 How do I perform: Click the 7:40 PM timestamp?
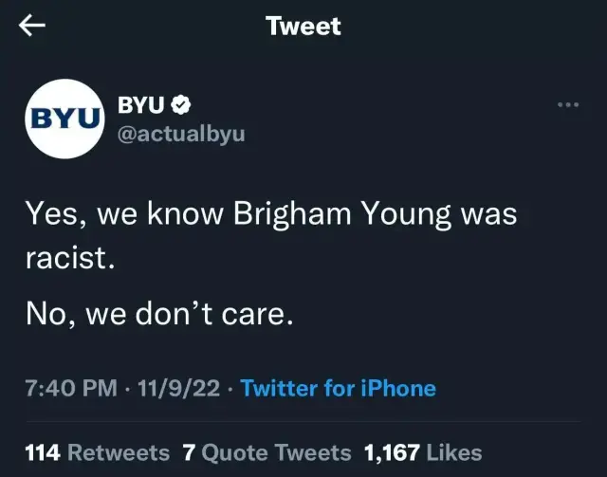71,388
